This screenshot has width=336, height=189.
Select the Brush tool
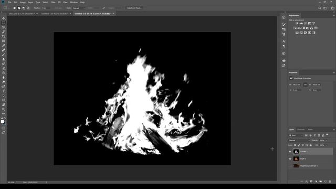pos(4,55)
